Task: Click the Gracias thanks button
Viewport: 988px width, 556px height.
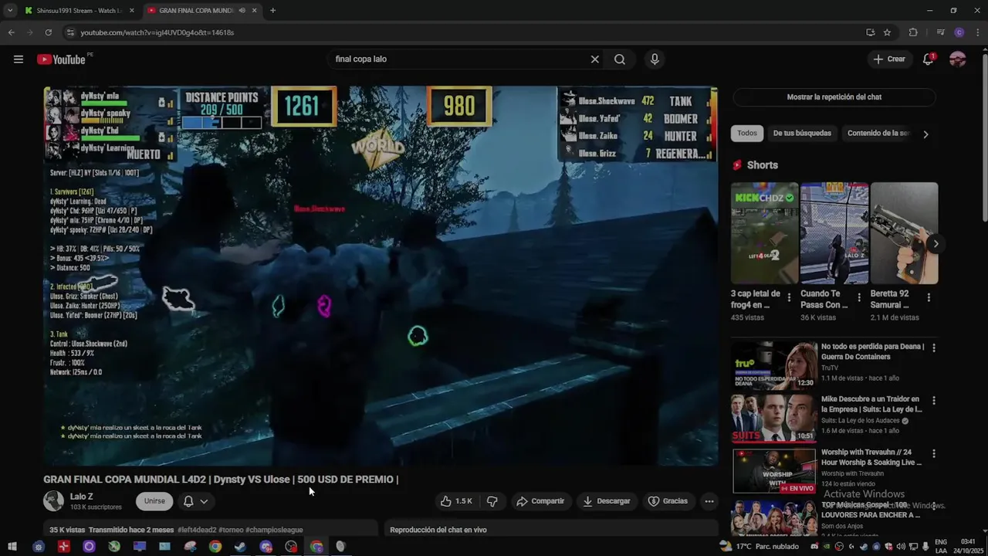Action: point(668,501)
